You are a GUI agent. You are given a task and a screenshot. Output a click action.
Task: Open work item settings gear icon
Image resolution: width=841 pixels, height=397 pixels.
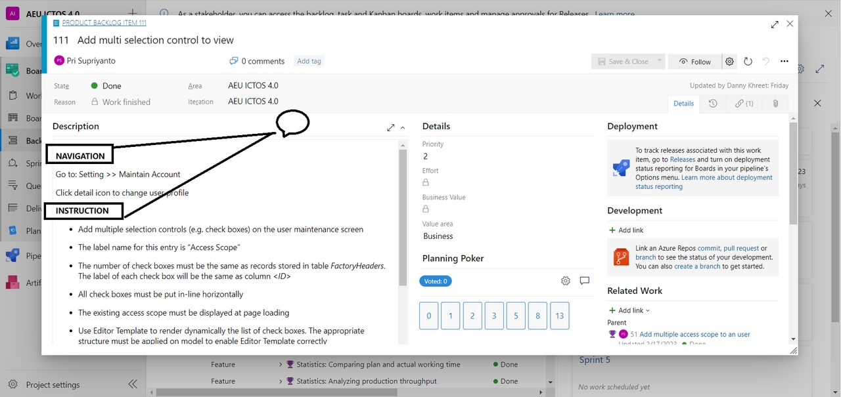pyautogui.click(x=729, y=62)
